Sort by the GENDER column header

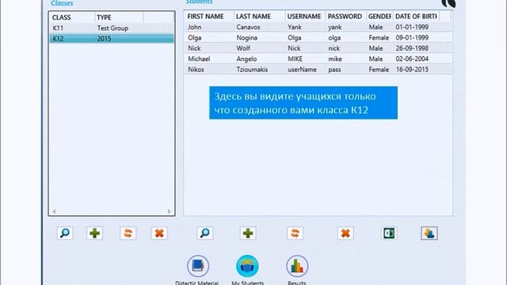pyautogui.click(x=380, y=17)
